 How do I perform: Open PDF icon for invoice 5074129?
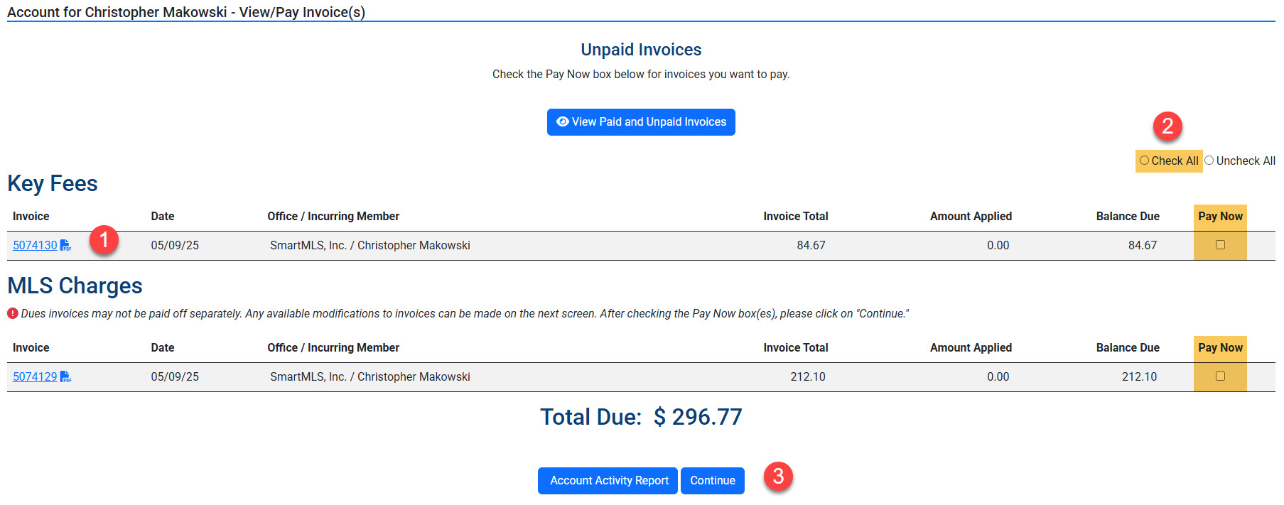pos(65,377)
